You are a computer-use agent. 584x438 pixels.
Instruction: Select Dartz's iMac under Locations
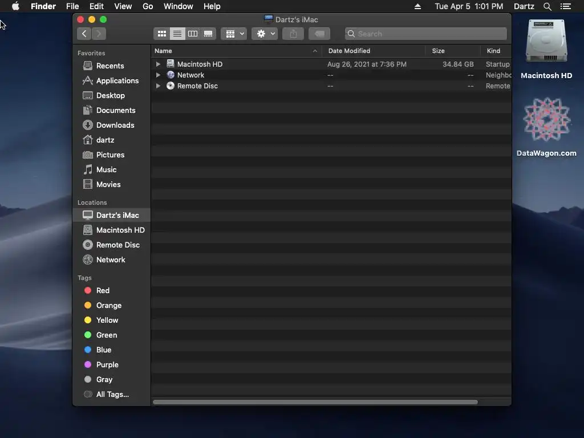(111, 215)
